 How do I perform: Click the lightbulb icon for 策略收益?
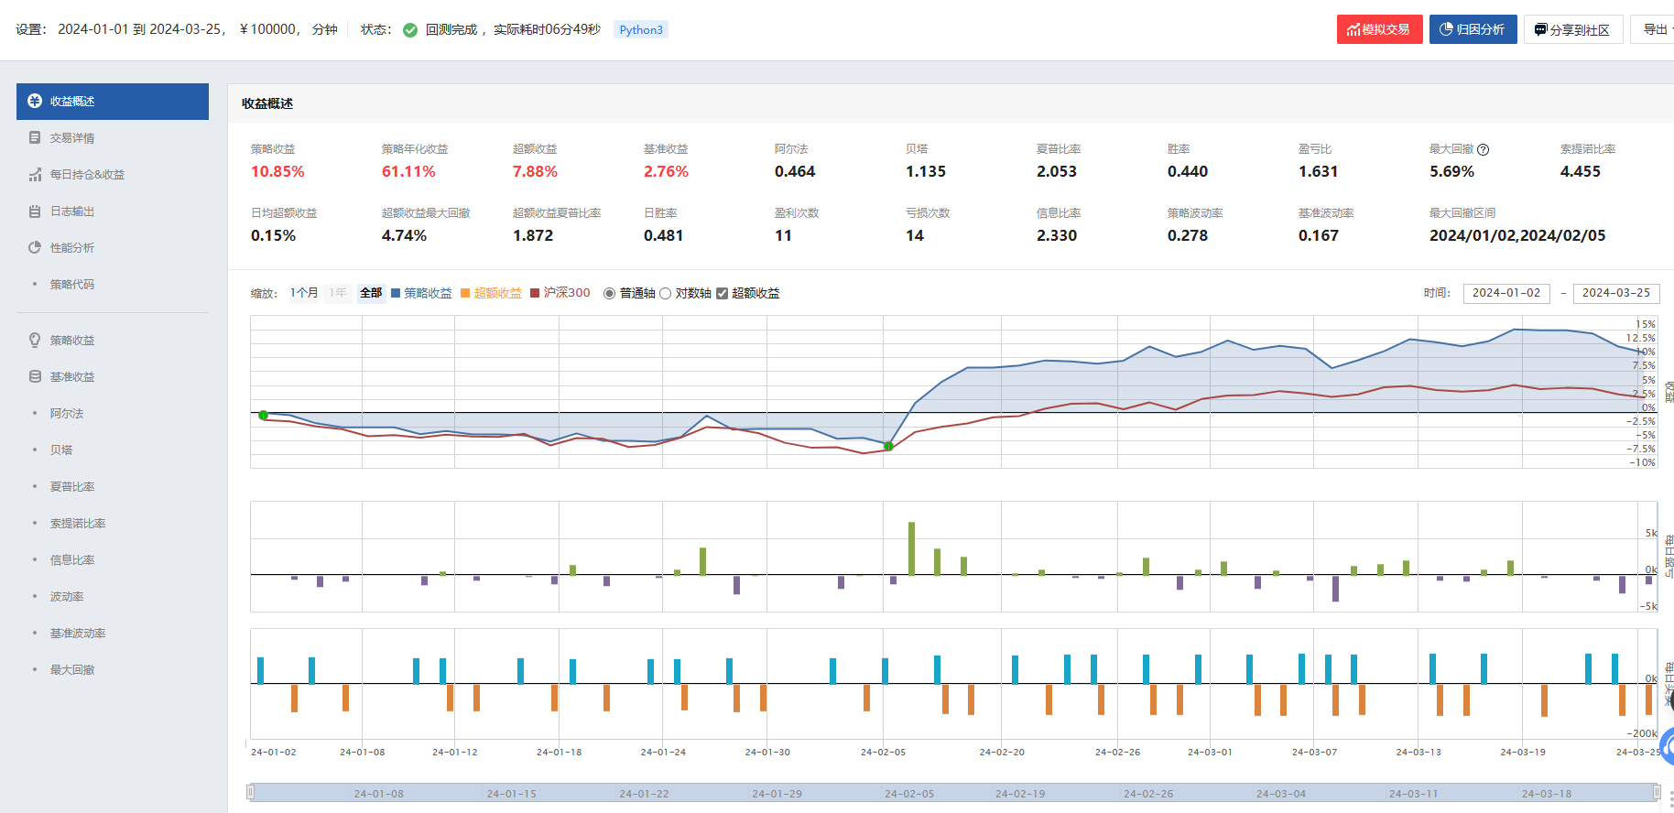tap(35, 341)
